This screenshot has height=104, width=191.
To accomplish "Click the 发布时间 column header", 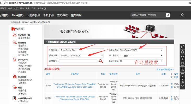I will 176,75.
